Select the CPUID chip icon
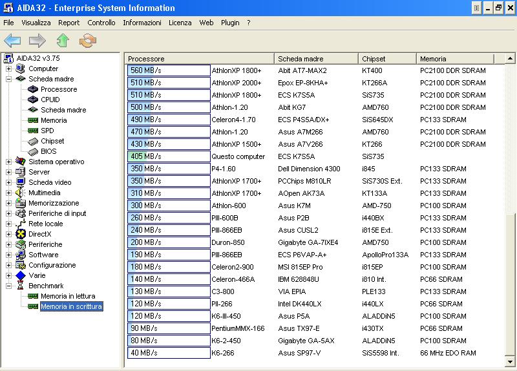 click(33, 100)
